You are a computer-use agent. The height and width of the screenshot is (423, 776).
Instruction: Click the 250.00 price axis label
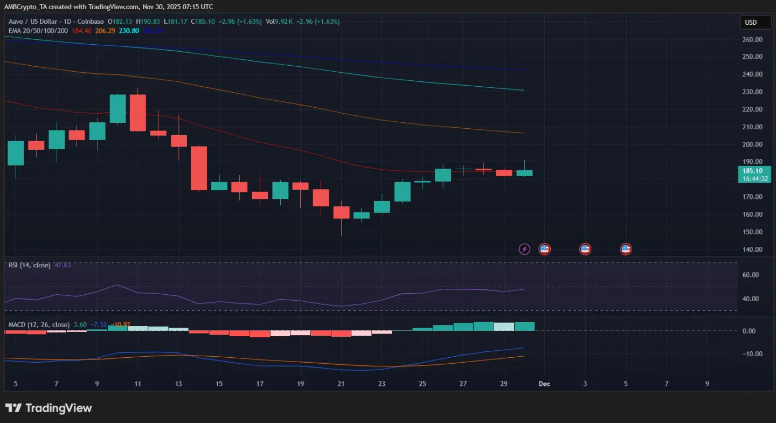tap(751, 57)
